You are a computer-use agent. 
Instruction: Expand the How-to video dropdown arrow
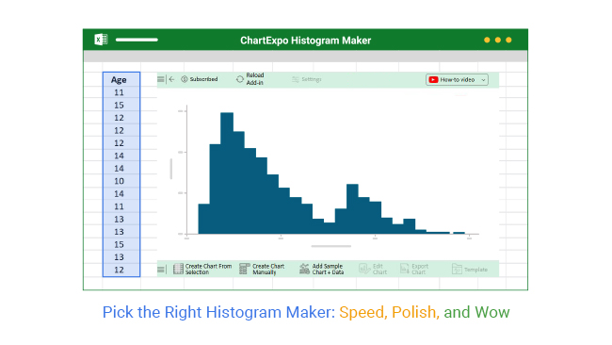pos(483,80)
